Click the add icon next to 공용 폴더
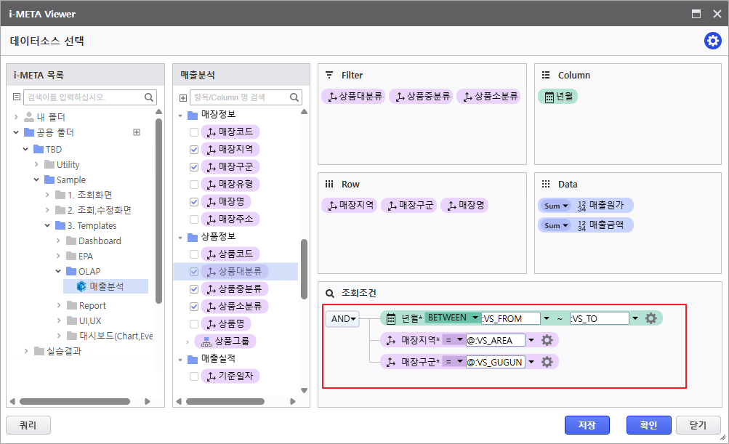This screenshot has width=729, height=444. [x=136, y=132]
